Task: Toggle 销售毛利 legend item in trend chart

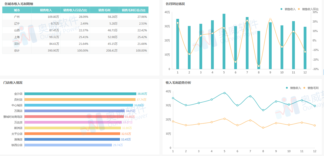Action: pos(311,88)
